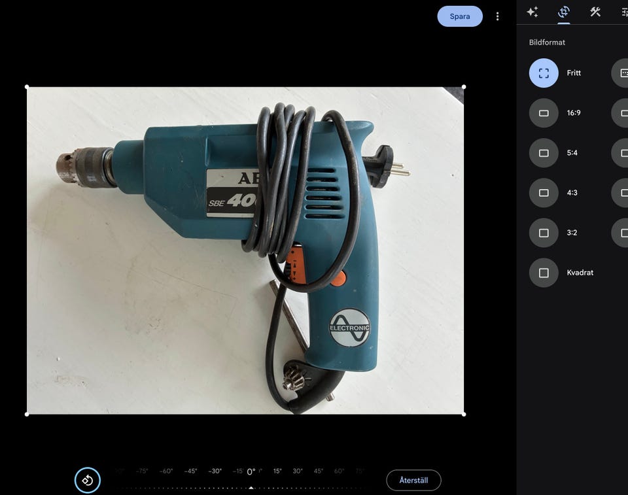This screenshot has width=628, height=495.
Task: Click the 4:3 label text
Action: (x=572, y=193)
